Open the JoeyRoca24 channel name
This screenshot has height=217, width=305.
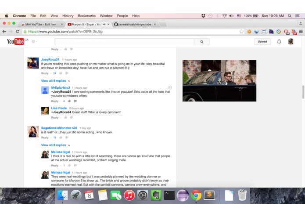50,60
